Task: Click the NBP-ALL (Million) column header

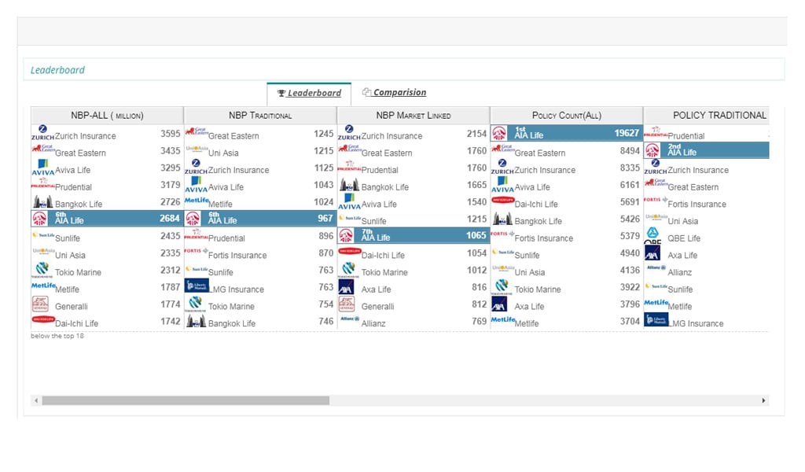Action: coord(107,115)
